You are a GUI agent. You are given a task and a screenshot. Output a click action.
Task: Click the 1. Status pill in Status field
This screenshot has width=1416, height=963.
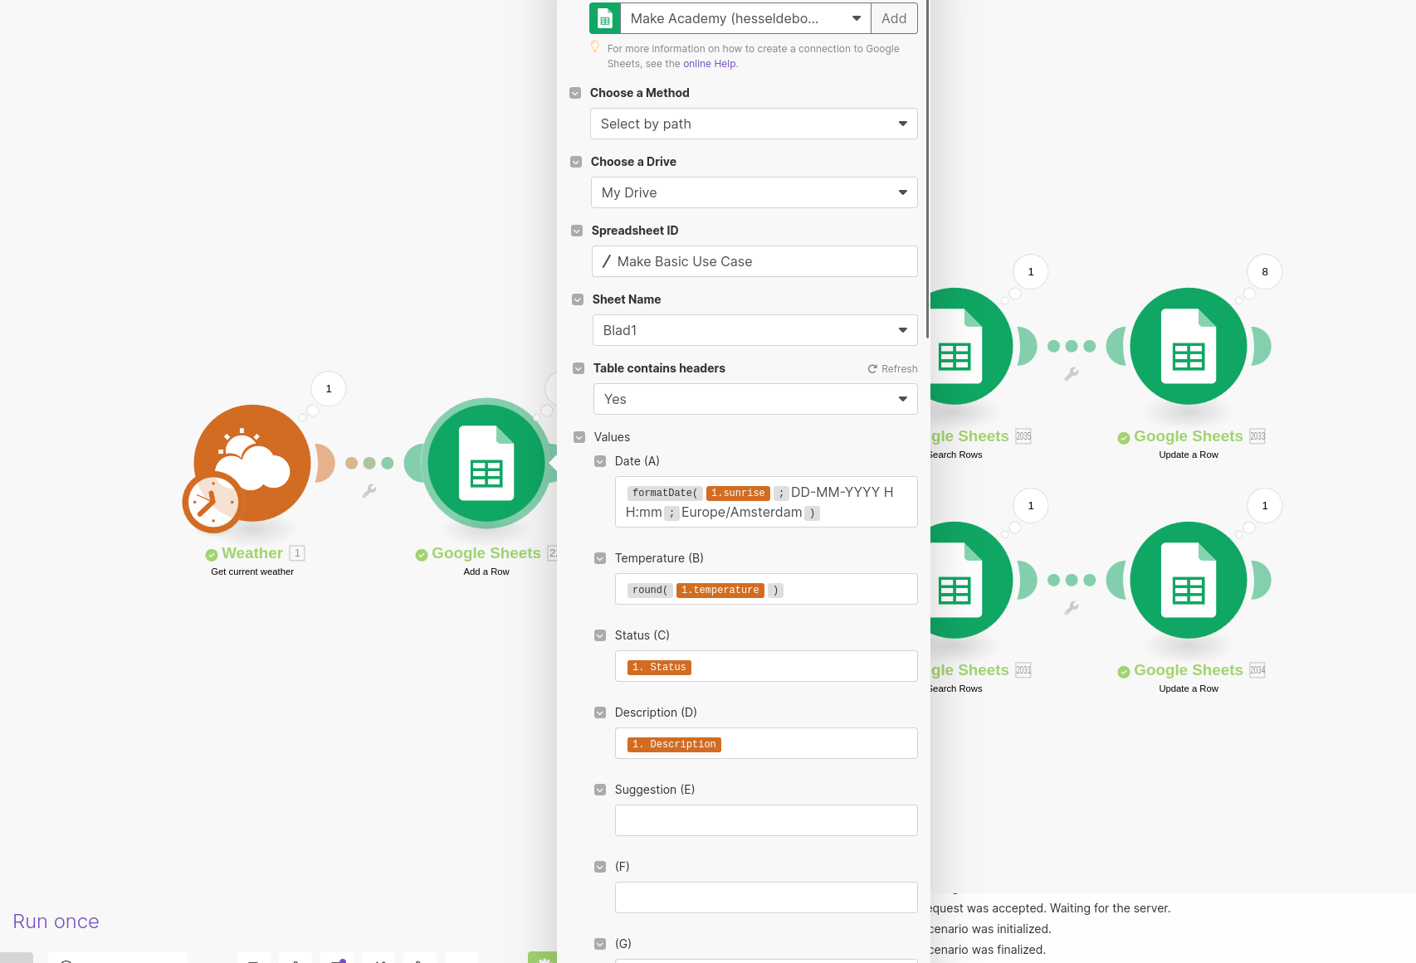pos(659,668)
